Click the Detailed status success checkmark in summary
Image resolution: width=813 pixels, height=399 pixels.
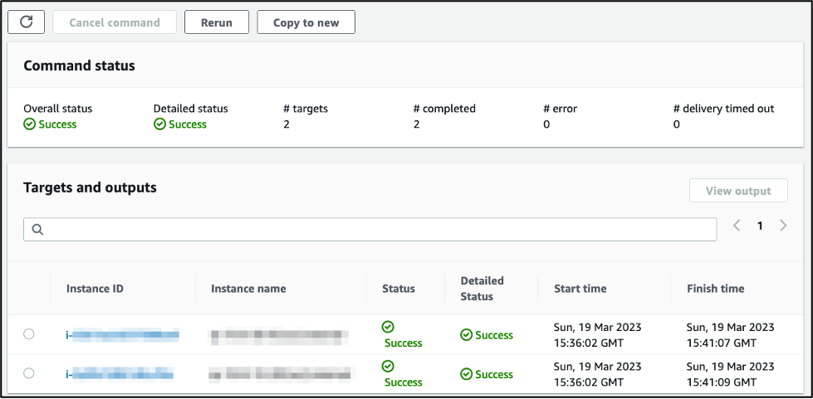tap(159, 124)
